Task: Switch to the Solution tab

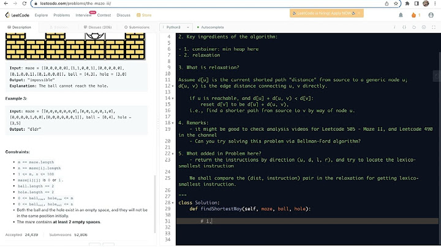Action: click(x=59, y=28)
